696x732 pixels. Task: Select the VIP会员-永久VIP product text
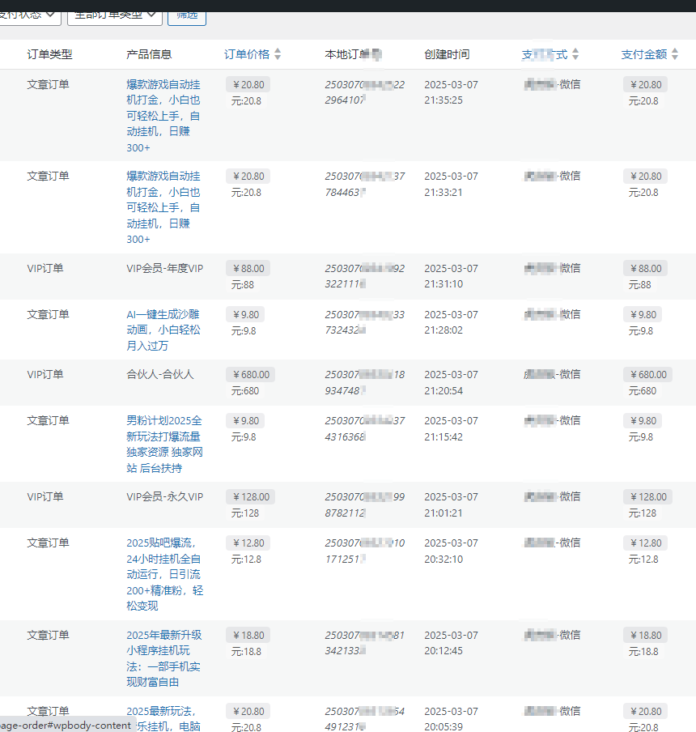point(164,496)
